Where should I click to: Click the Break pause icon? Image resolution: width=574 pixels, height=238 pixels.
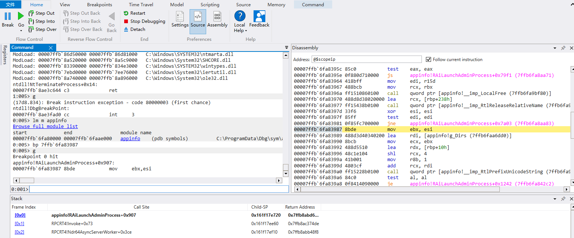pyautogui.click(x=8, y=16)
